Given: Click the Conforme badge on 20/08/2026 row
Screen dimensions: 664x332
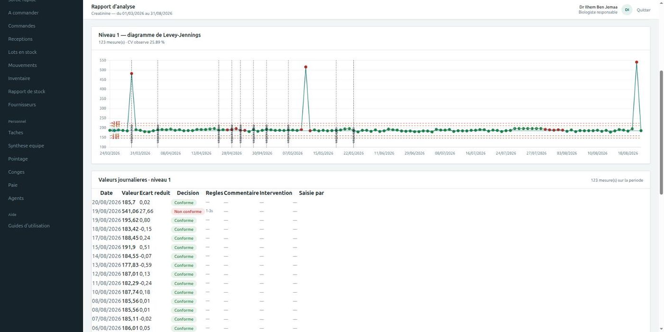Looking at the screenshot, I should 184,203.
